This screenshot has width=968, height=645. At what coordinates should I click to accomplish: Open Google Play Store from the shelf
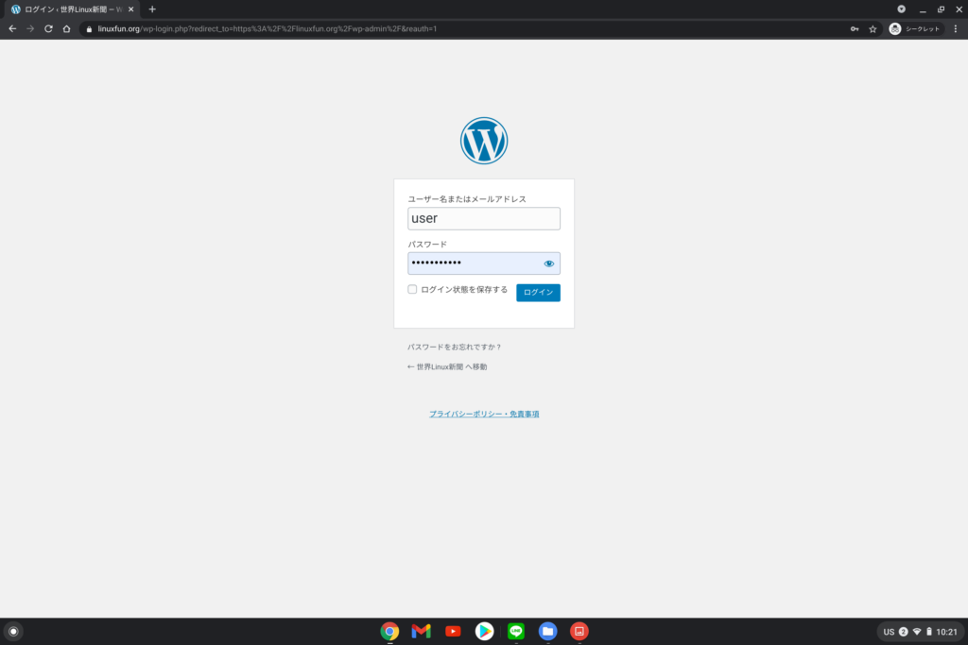tap(485, 632)
